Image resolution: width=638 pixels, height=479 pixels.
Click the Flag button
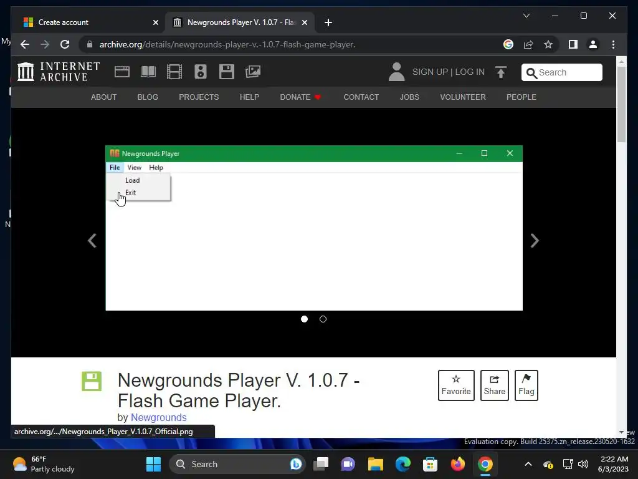pos(526,385)
